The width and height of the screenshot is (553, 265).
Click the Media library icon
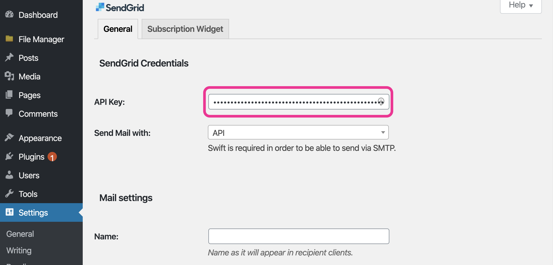pos(9,76)
